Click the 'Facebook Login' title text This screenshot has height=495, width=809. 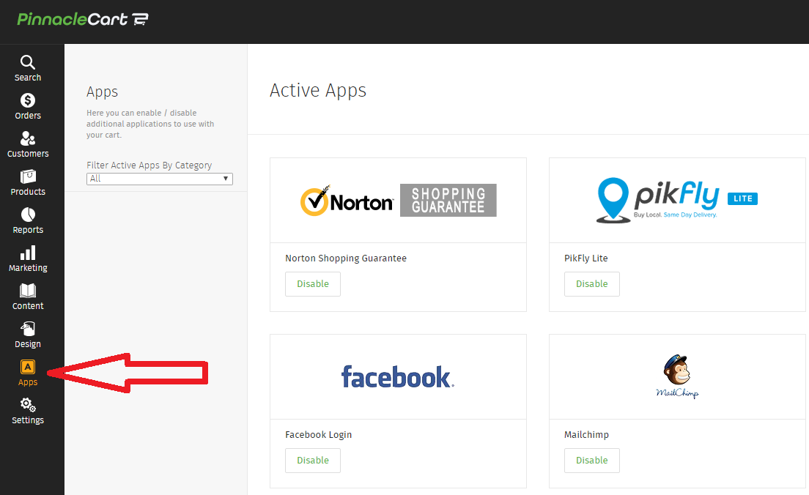click(x=318, y=435)
